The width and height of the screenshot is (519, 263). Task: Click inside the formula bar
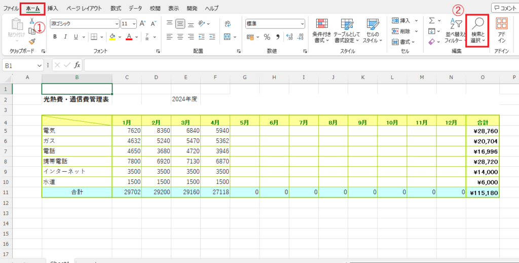(x=301, y=65)
